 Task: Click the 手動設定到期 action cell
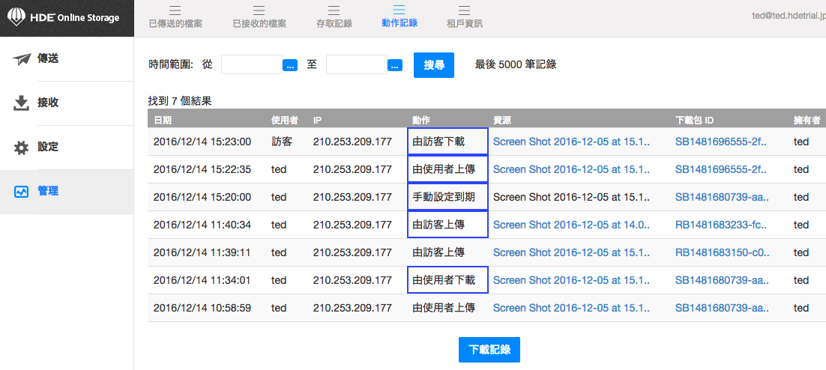pos(447,197)
